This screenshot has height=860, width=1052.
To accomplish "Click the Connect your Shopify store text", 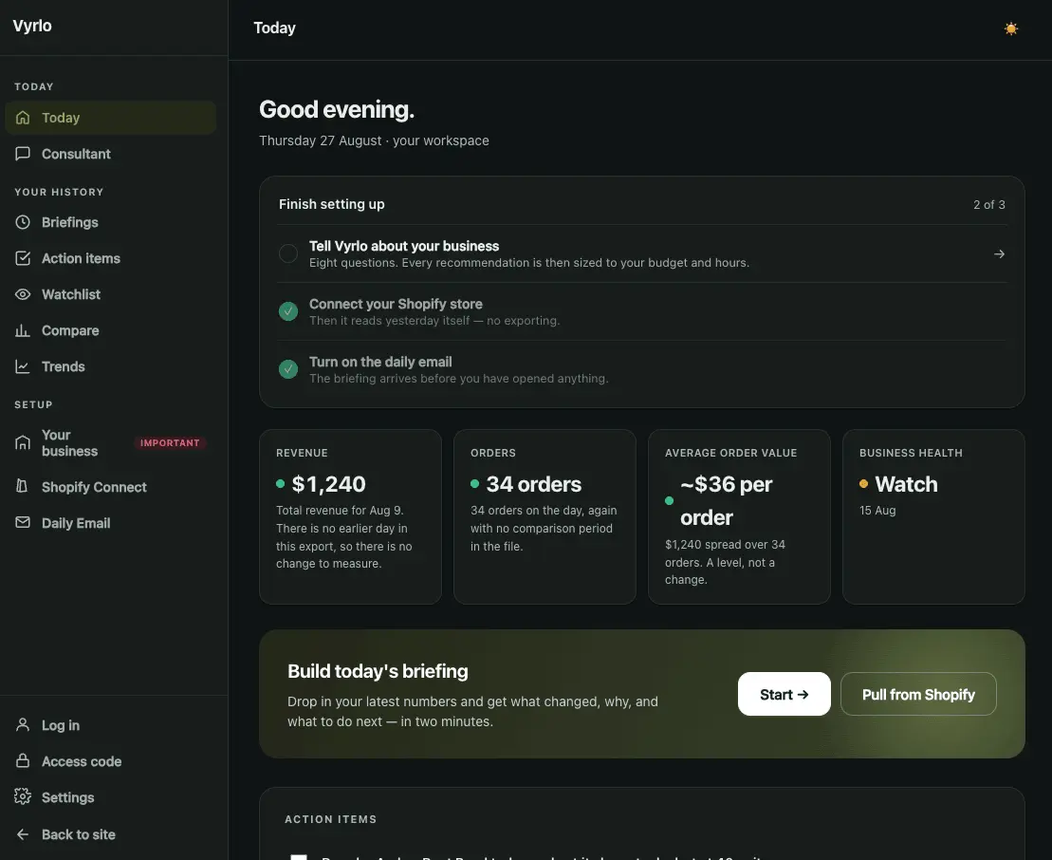I will tap(396, 304).
